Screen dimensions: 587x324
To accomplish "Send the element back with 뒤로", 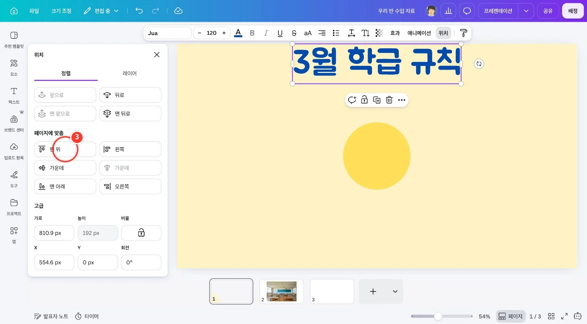I will pyautogui.click(x=130, y=95).
